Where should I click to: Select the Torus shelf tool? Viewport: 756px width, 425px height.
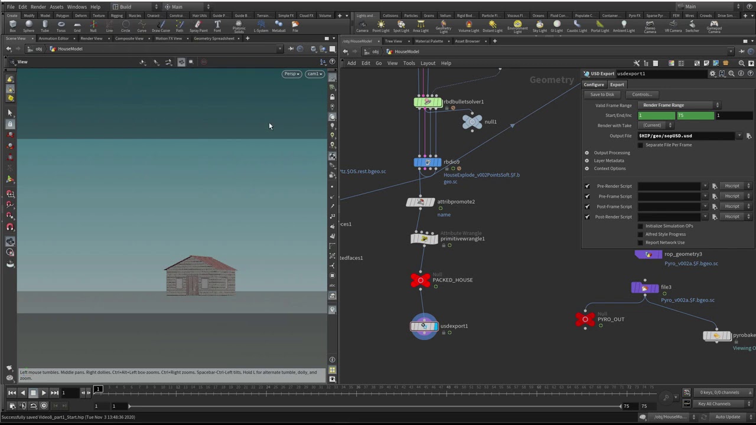(x=61, y=27)
